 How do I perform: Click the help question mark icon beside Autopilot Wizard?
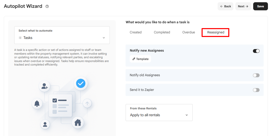click(47, 6)
